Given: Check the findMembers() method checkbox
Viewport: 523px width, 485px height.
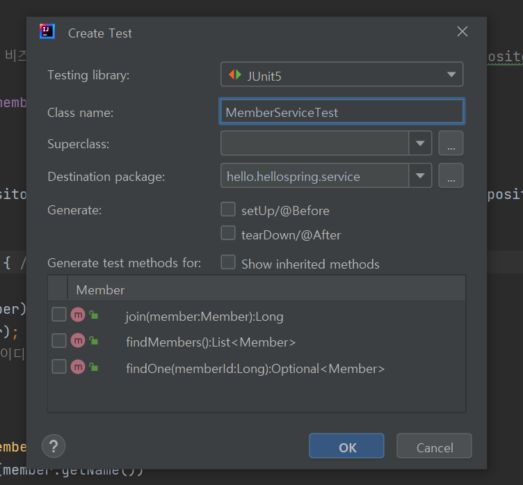Looking at the screenshot, I should 59,340.
